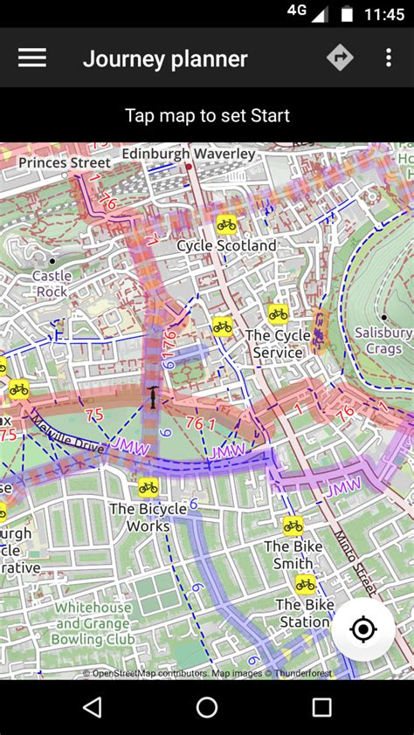Tap the Android back button
The width and height of the screenshot is (414, 735).
(93, 707)
